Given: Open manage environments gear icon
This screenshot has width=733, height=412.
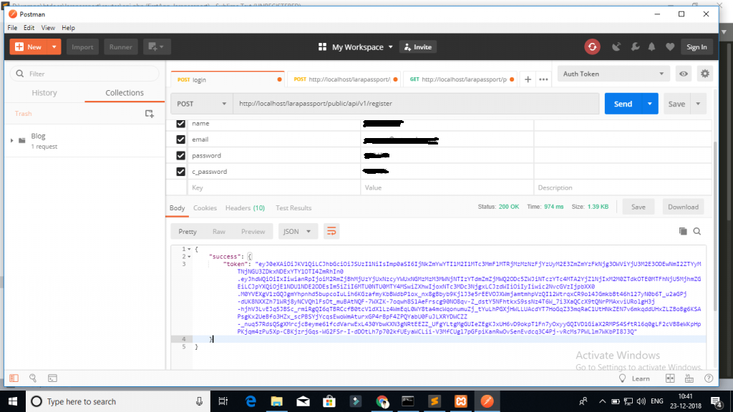Looking at the screenshot, I should click(705, 74).
